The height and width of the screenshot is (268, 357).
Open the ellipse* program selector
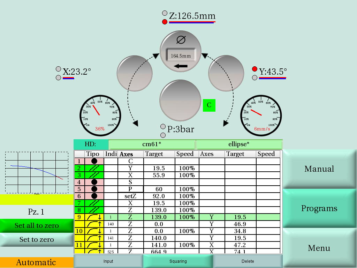coord(239,144)
